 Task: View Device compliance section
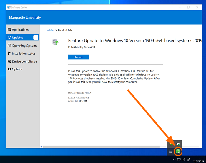pyautogui.click(x=24, y=61)
